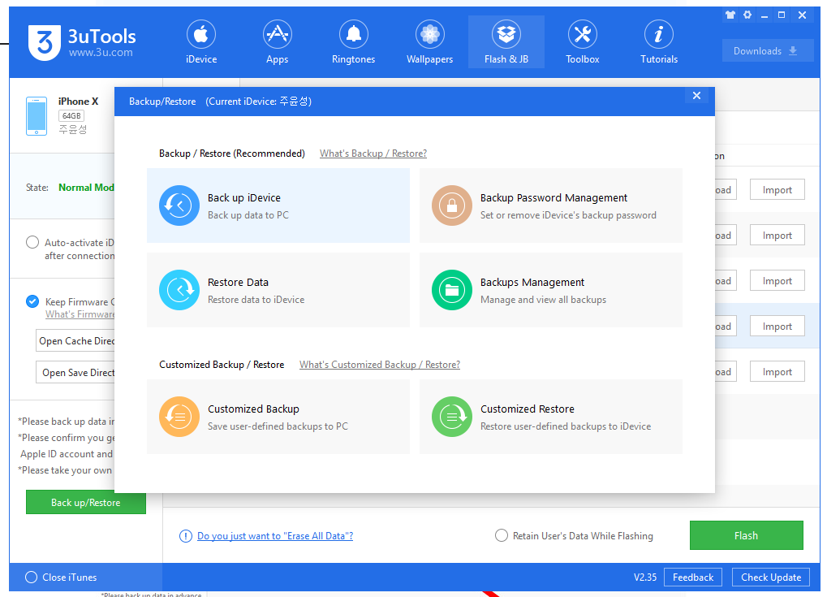Open the Tutorials info icon
827x597 pixels.
(x=659, y=35)
